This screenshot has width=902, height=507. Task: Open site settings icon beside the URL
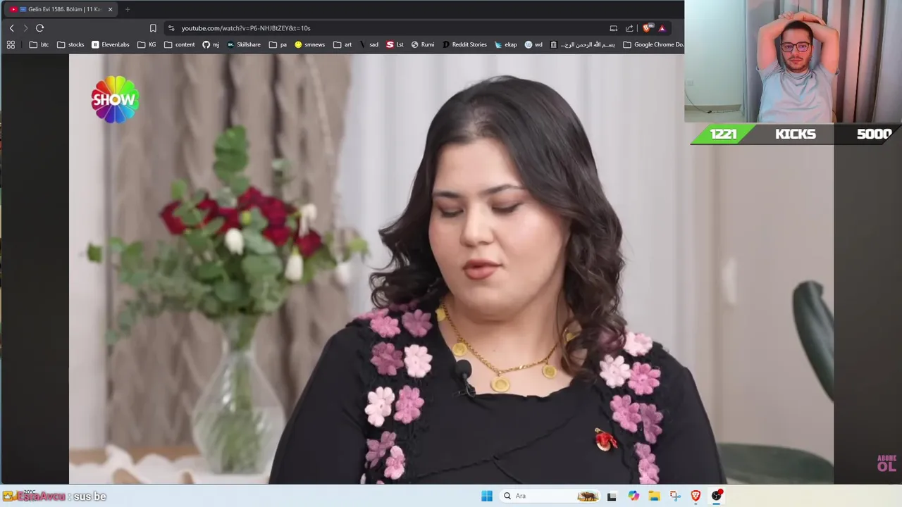[171, 28]
